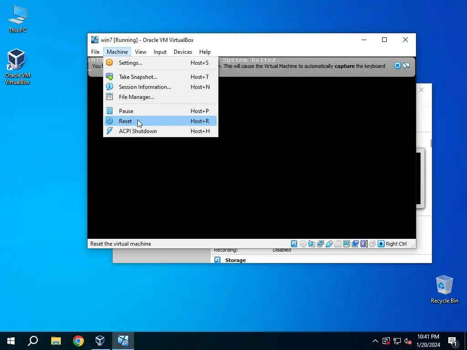
Task: Close the background VirtualBox Manager panel
Action: [x=421, y=90]
